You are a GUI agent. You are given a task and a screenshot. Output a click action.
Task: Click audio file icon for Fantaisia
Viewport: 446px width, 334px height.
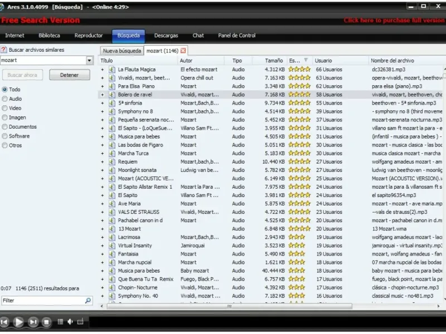coord(112,254)
